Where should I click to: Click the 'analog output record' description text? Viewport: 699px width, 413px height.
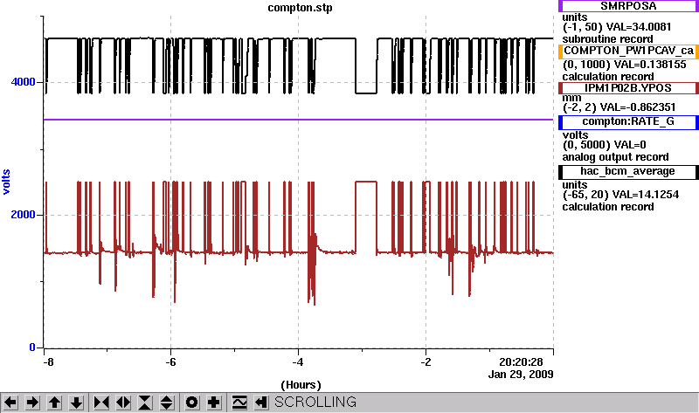click(615, 157)
